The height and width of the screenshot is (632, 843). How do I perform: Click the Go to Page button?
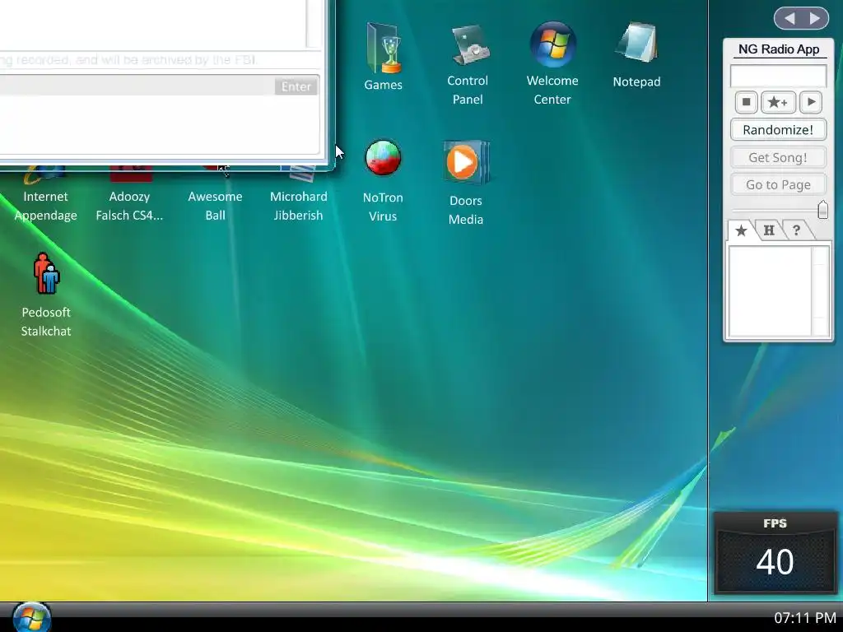pyautogui.click(x=778, y=185)
